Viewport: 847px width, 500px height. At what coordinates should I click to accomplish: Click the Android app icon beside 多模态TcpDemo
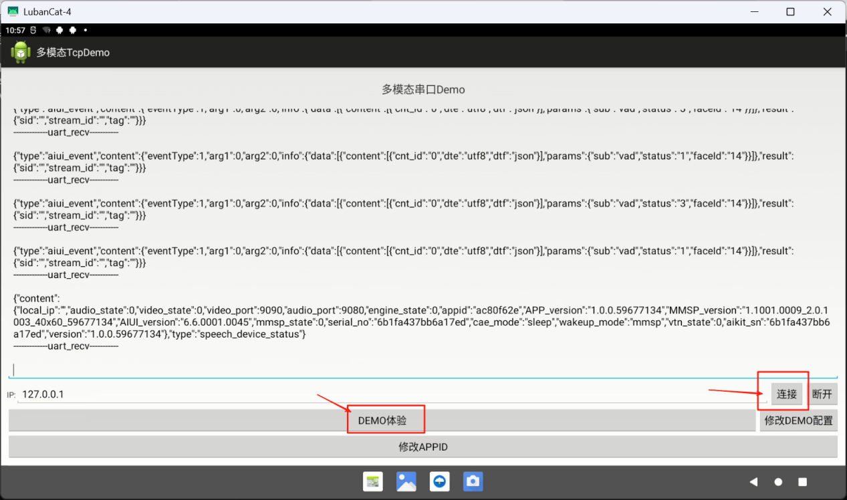pyautogui.click(x=21, y=52)
